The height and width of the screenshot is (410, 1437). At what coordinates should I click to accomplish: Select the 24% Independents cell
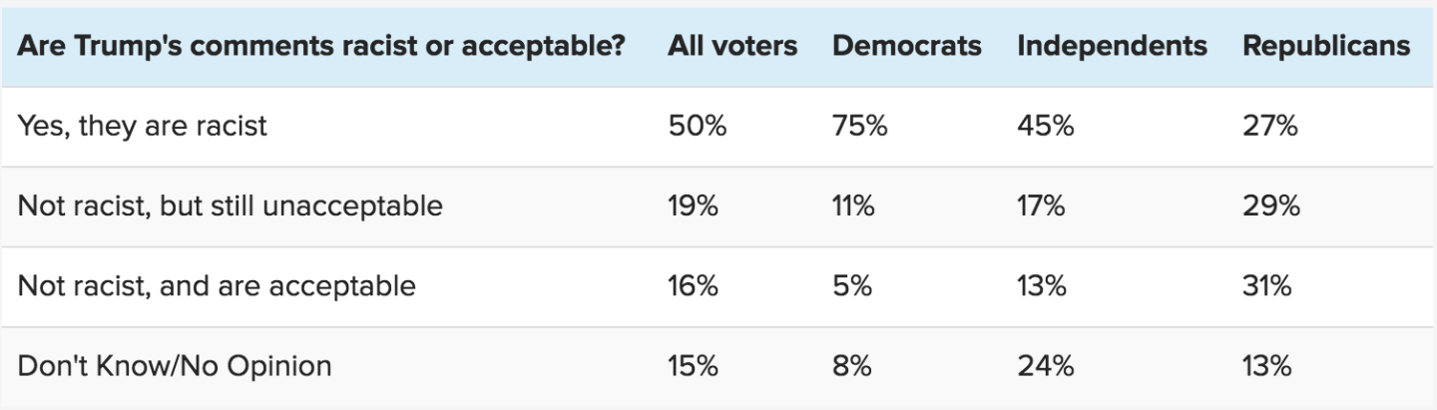click(x=1046, y=366)
